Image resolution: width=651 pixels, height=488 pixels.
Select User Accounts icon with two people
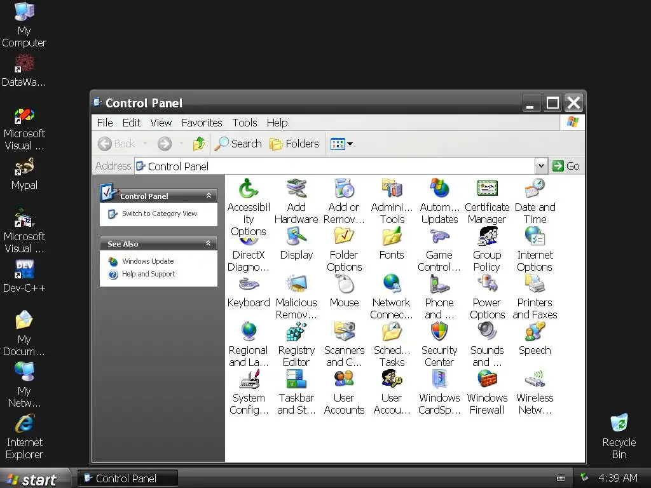pos(344,379)
